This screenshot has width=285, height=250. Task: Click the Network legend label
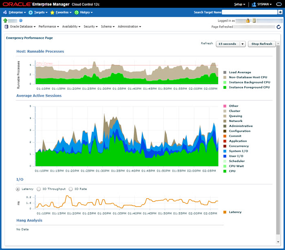[236, 121]
